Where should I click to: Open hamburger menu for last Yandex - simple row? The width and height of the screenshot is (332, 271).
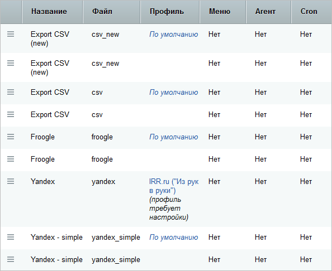[11, 259]
